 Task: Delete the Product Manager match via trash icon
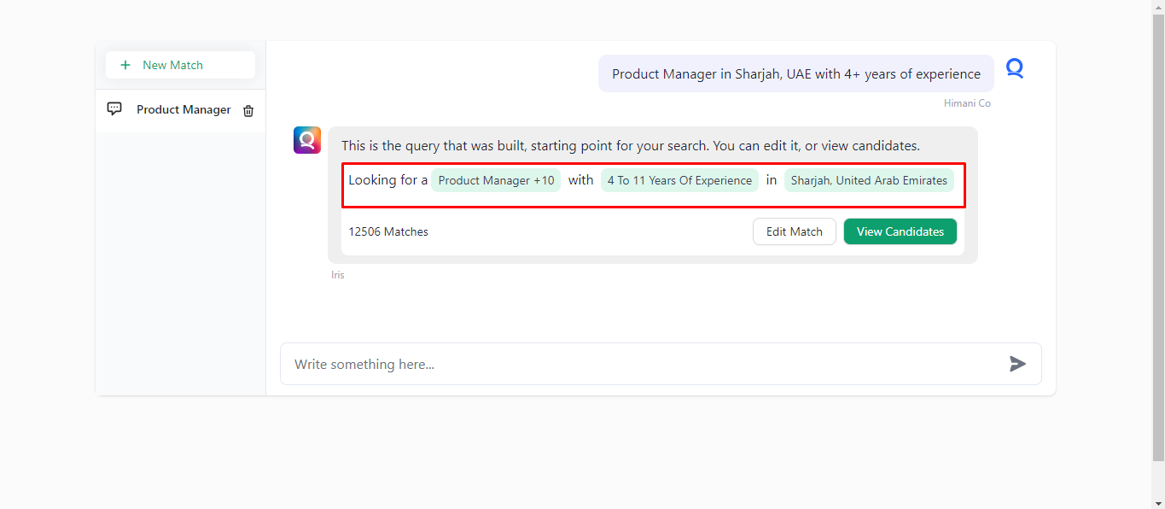point(248,110)
